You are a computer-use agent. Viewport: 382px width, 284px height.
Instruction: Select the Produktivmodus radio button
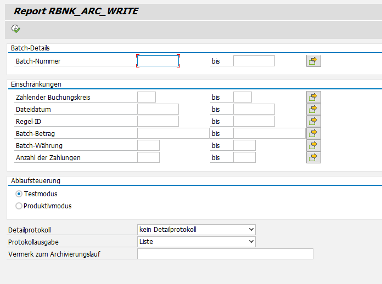pyautogui.click(x=19, y=206)
